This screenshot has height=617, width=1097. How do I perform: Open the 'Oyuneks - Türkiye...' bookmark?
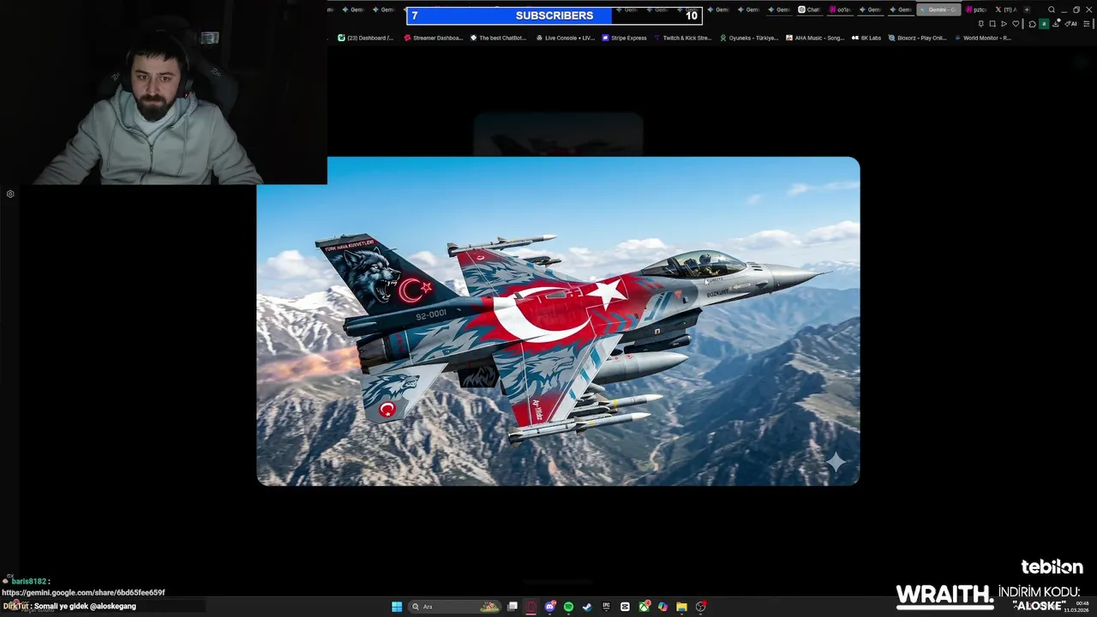[x=749, y=38]
